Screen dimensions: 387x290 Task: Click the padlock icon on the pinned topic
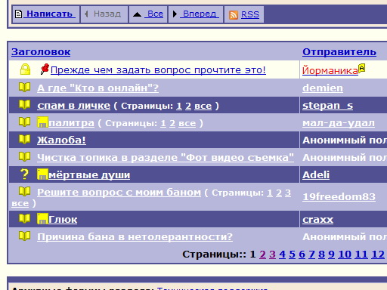25,69
